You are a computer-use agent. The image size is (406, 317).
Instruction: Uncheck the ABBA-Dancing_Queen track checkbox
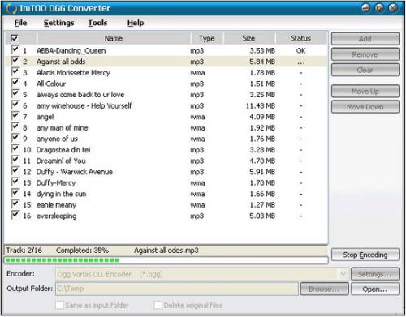pyautogui.click(x=15, y=49)
